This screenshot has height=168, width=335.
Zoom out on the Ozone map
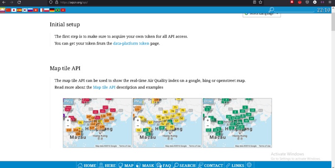coord(207,126)
